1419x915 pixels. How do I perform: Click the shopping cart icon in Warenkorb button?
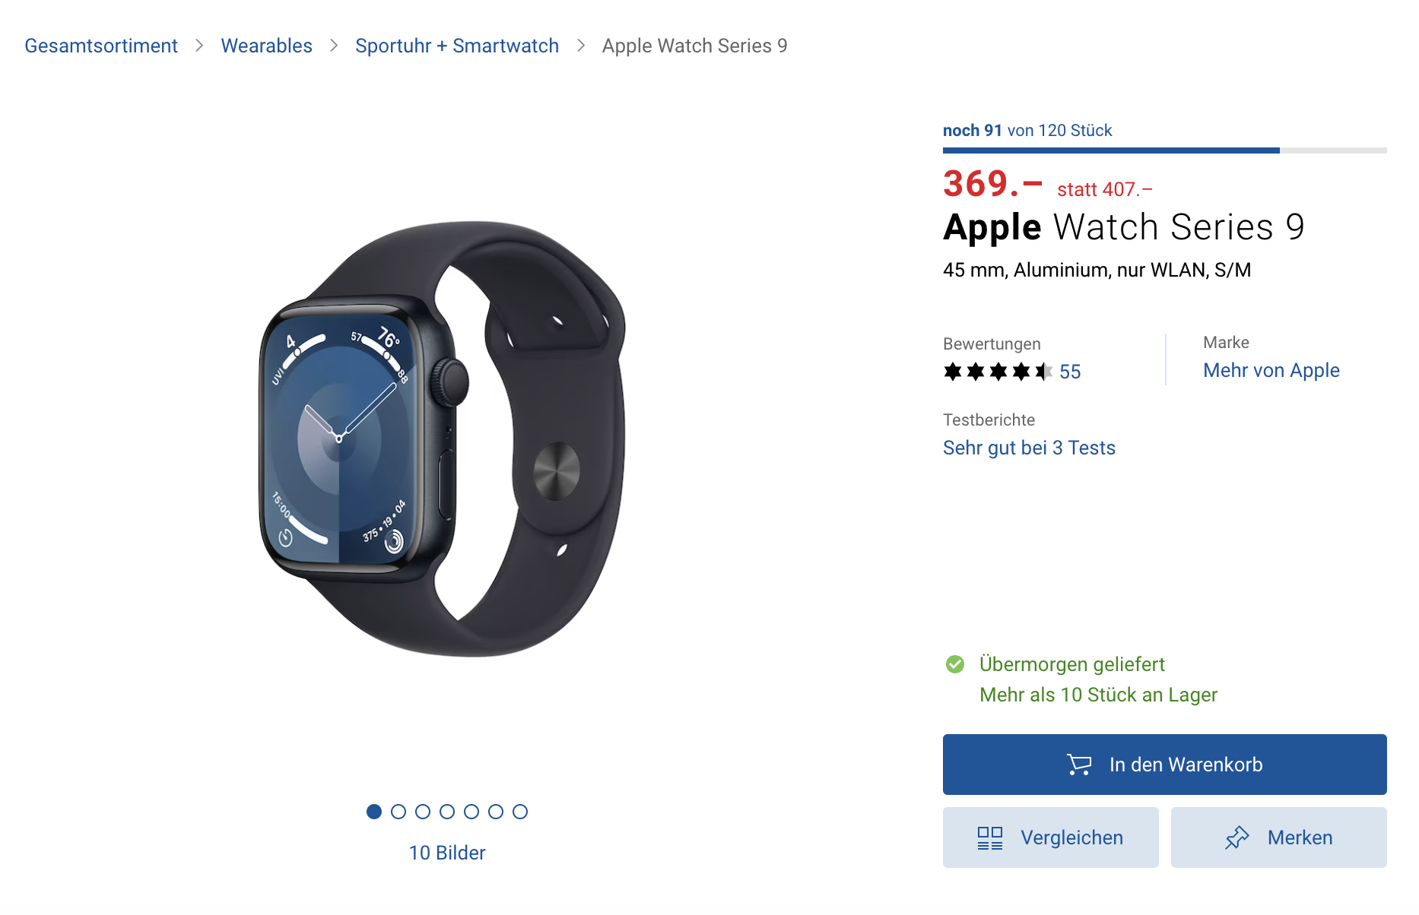[x=1079, y=765]
